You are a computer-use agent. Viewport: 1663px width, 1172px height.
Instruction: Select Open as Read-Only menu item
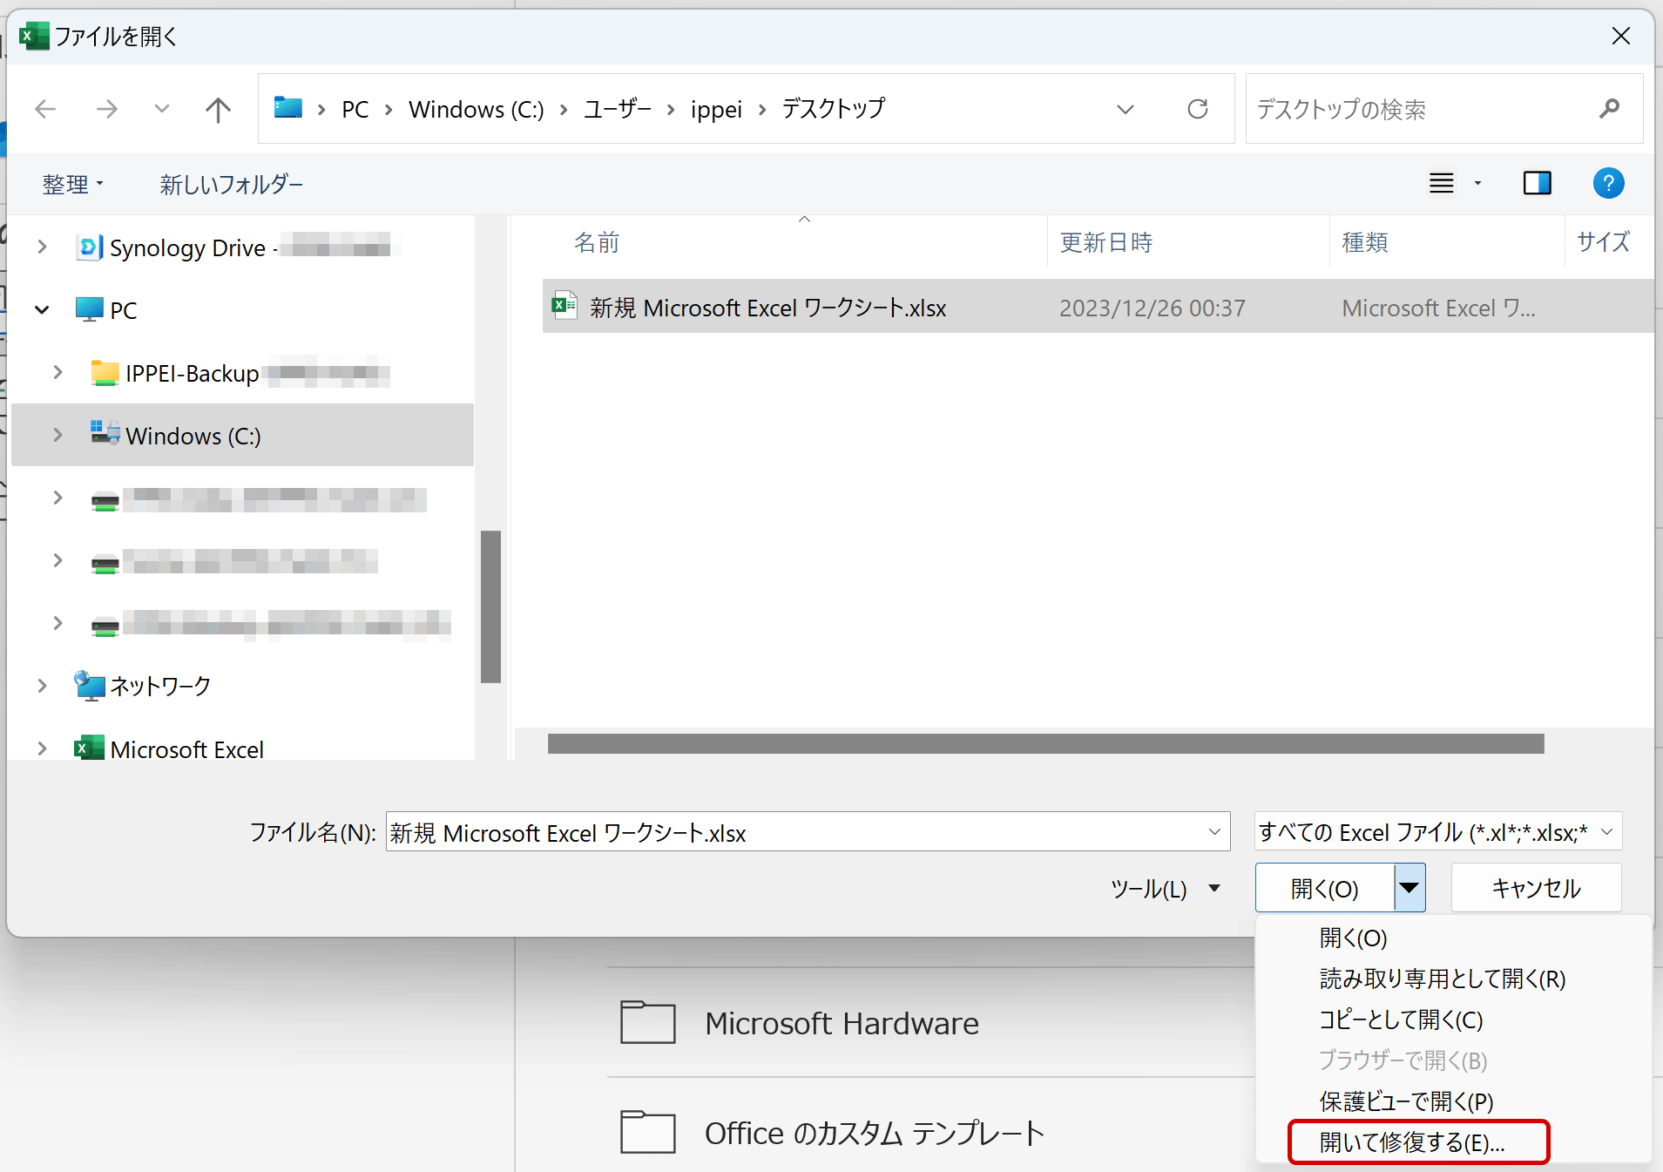click(x=1442, y=979)
